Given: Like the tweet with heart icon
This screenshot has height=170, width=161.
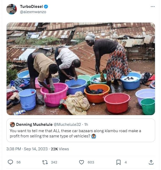Looking at the screenshot, I should pyautogui.click(x=82, y=162).
